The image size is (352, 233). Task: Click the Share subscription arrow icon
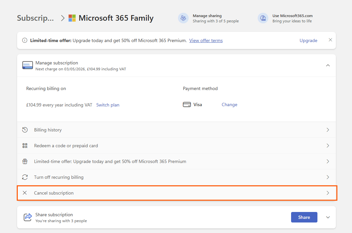click(28, 217)
